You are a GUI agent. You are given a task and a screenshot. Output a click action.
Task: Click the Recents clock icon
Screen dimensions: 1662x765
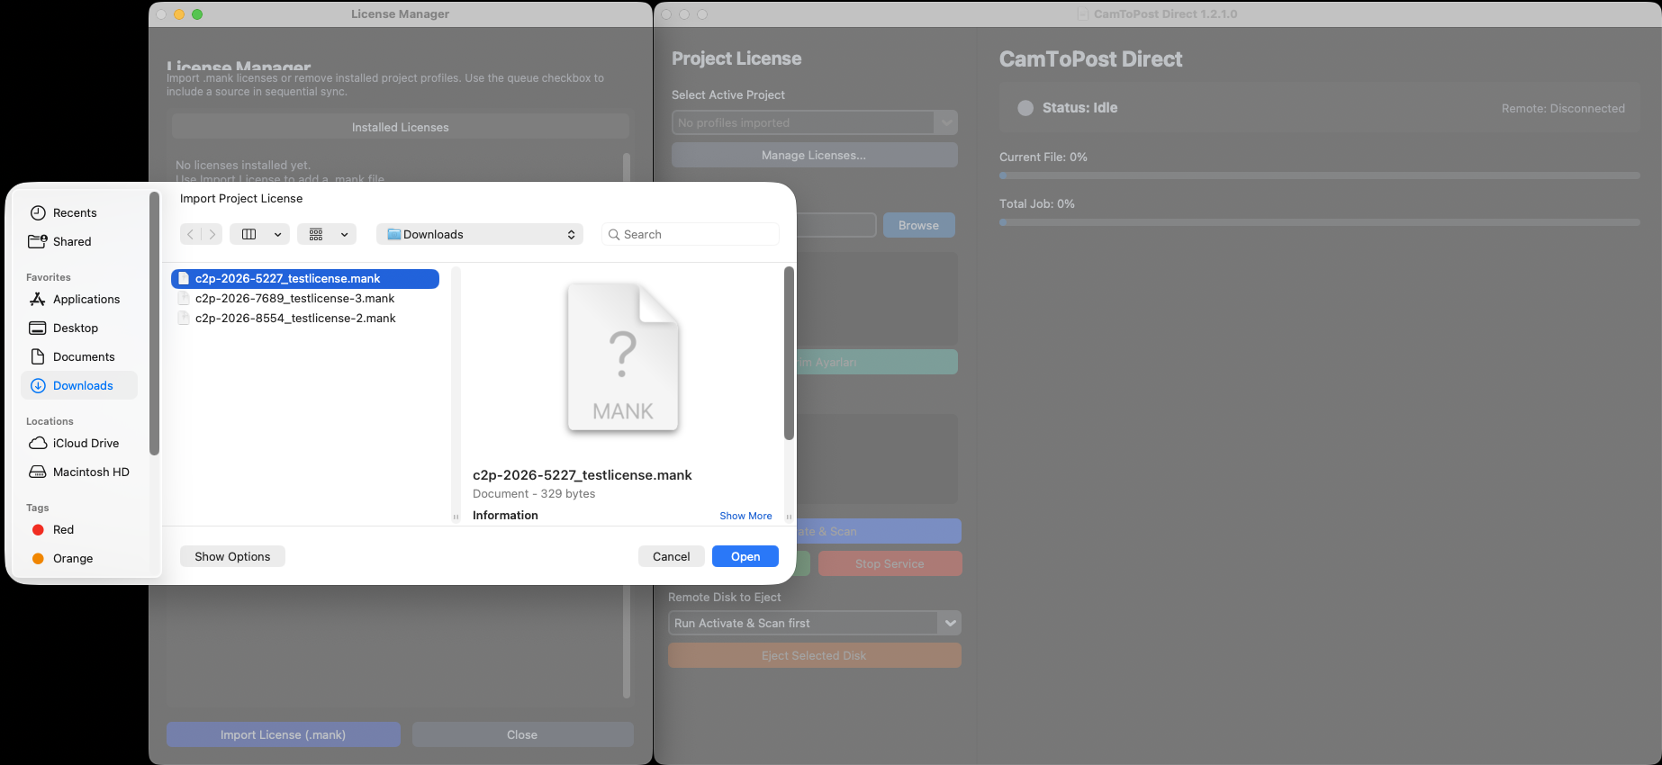tap(38, 212)
